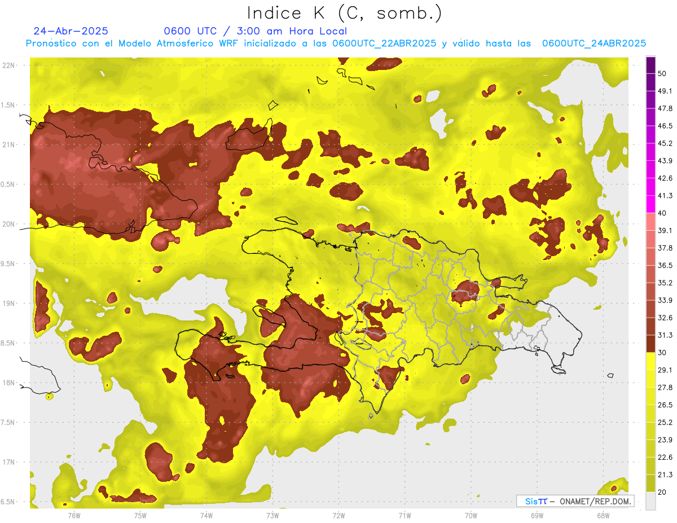Click the "Pronóstico con el Modelo Atmosférico WRF" line
The width and height of the screenshot is (677, 523).
(x=336, y=43)
